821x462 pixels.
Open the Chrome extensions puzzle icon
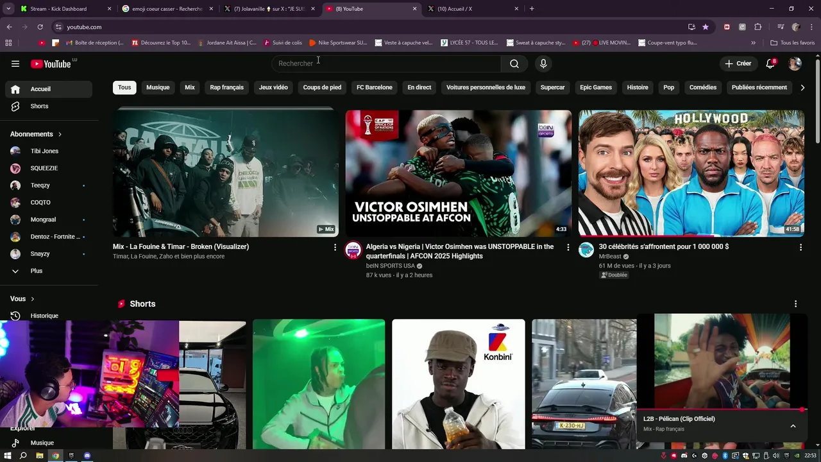tap(758, 27)
